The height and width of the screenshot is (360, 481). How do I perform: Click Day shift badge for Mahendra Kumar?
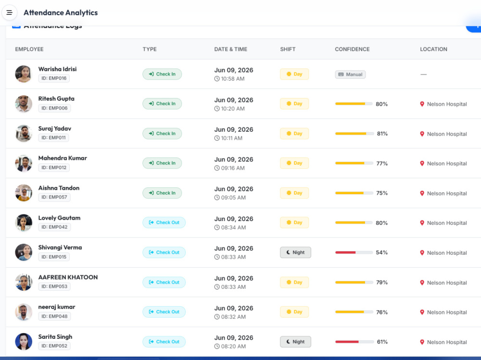(x=294, y=163)
